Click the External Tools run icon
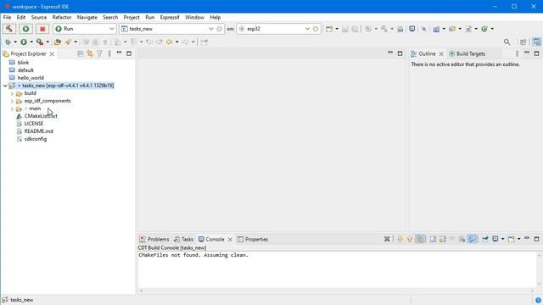 [40, 42]
